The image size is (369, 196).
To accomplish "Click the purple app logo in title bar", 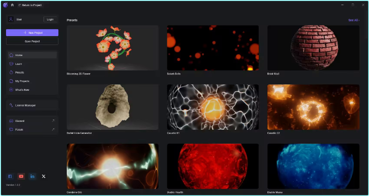I will [x=6, y=5].
